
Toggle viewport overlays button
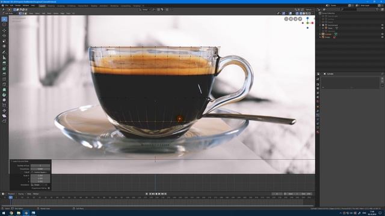pyautogui.click(x=290, y=13)
